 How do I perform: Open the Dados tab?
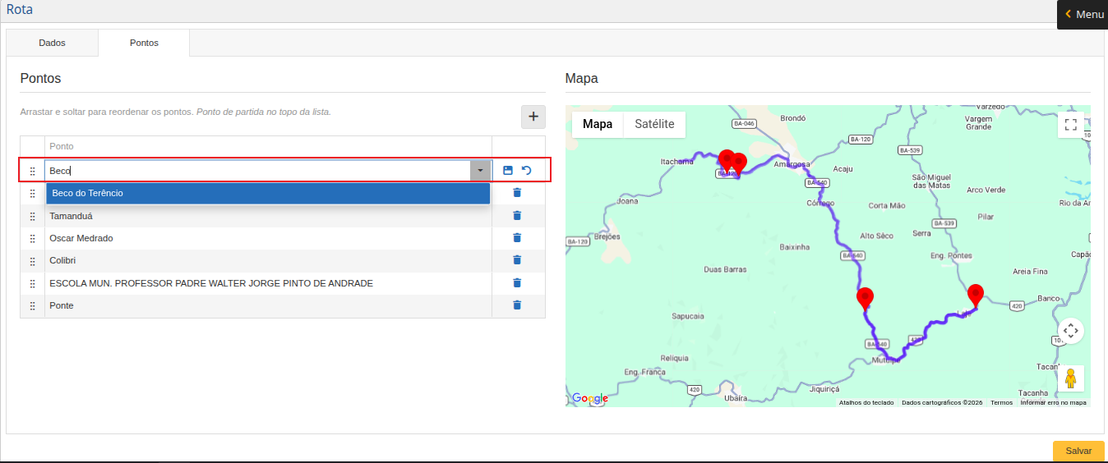pyautogui.click(x=52, y=43)
